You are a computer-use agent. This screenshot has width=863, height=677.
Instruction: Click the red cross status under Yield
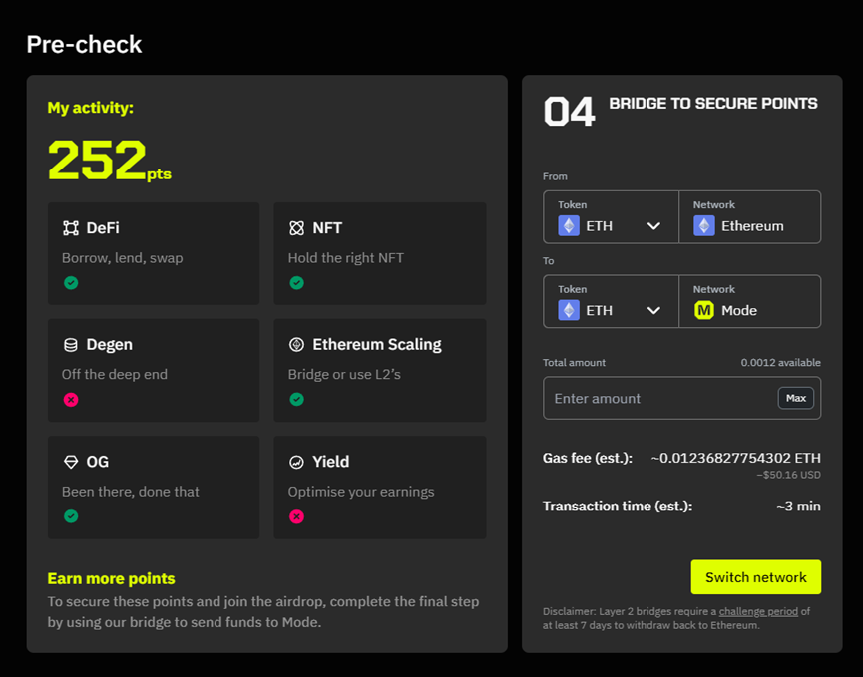pos(296,516)
